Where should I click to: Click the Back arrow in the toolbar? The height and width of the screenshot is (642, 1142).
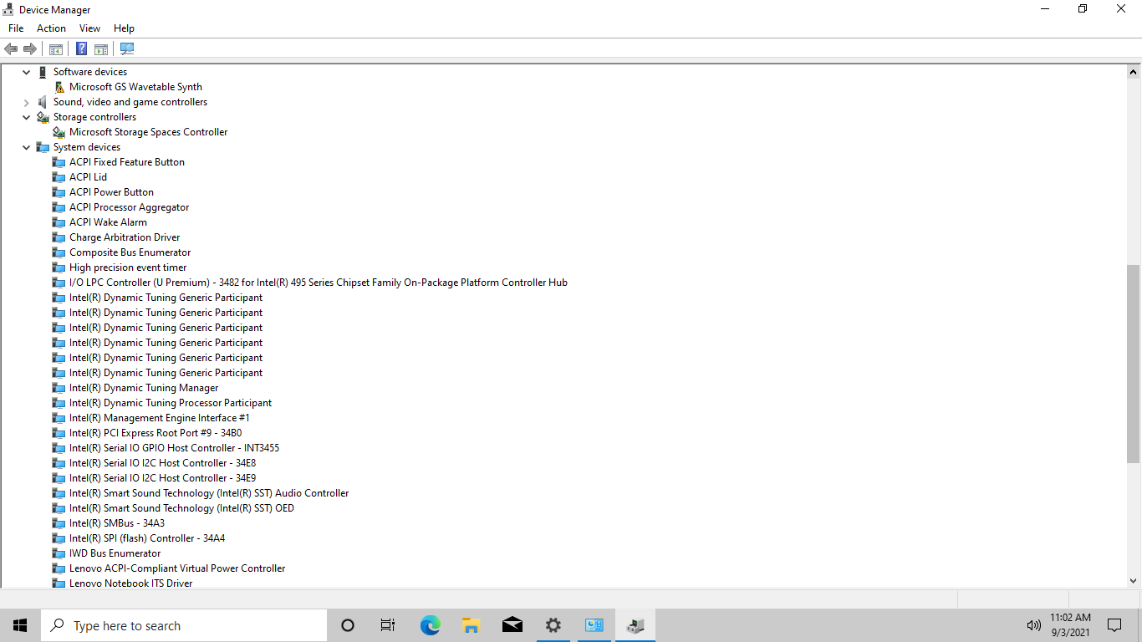[11, 48]
